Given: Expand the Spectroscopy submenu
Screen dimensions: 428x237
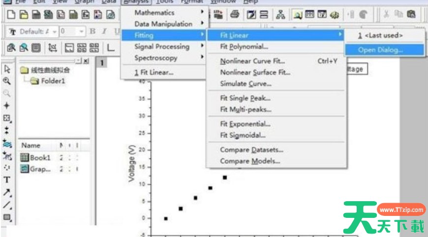Looking at the screenshot, I should click(165, 58).
